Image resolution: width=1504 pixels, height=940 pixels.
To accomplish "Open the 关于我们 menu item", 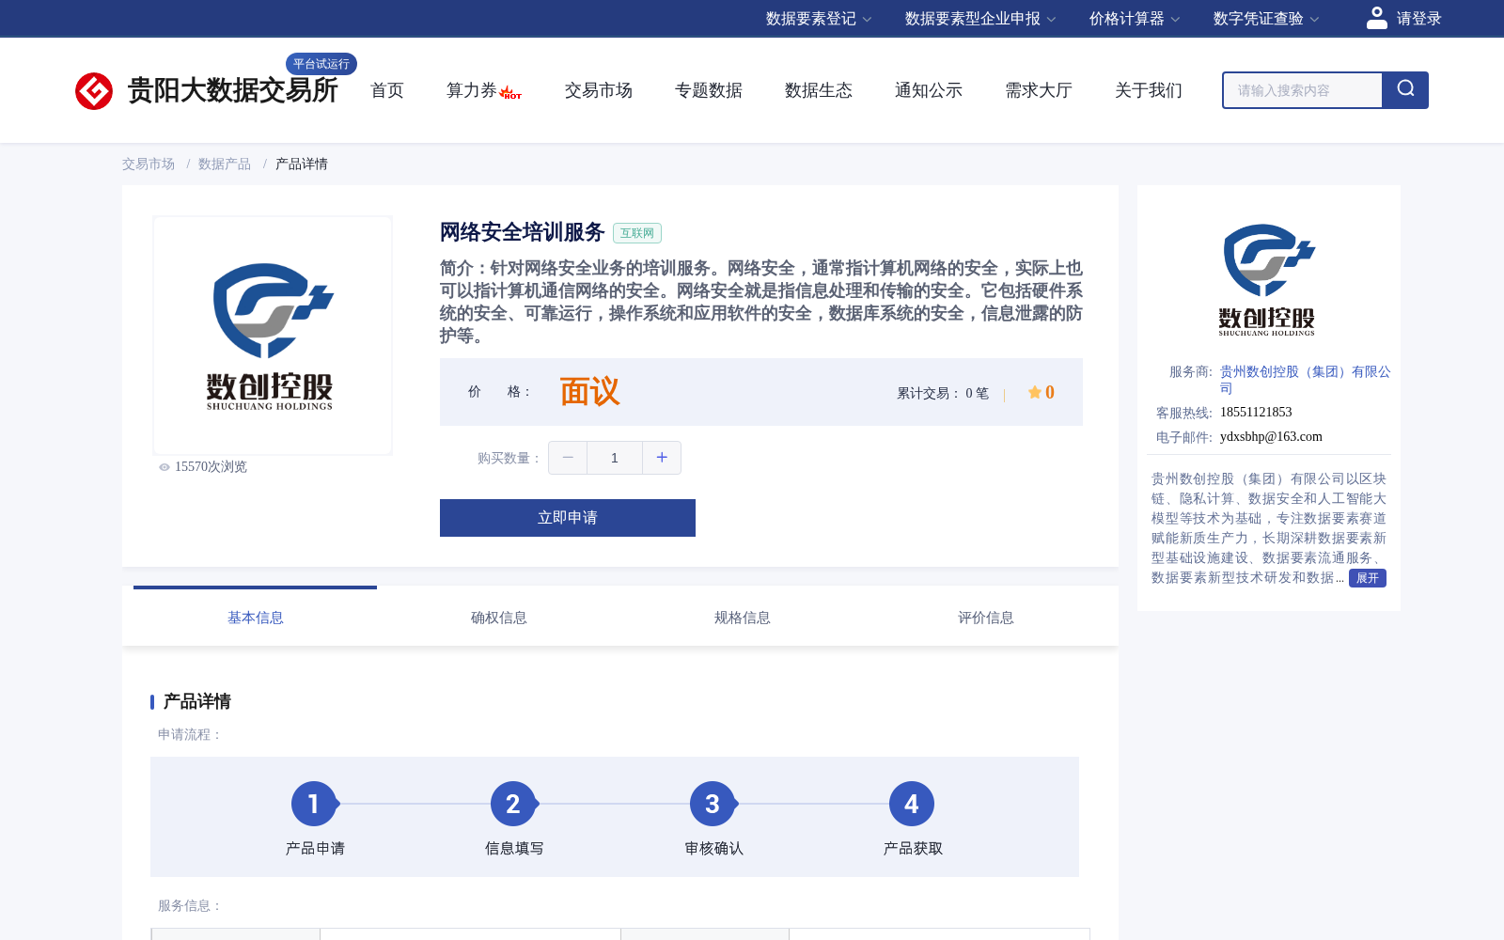I will [1149, 90].
